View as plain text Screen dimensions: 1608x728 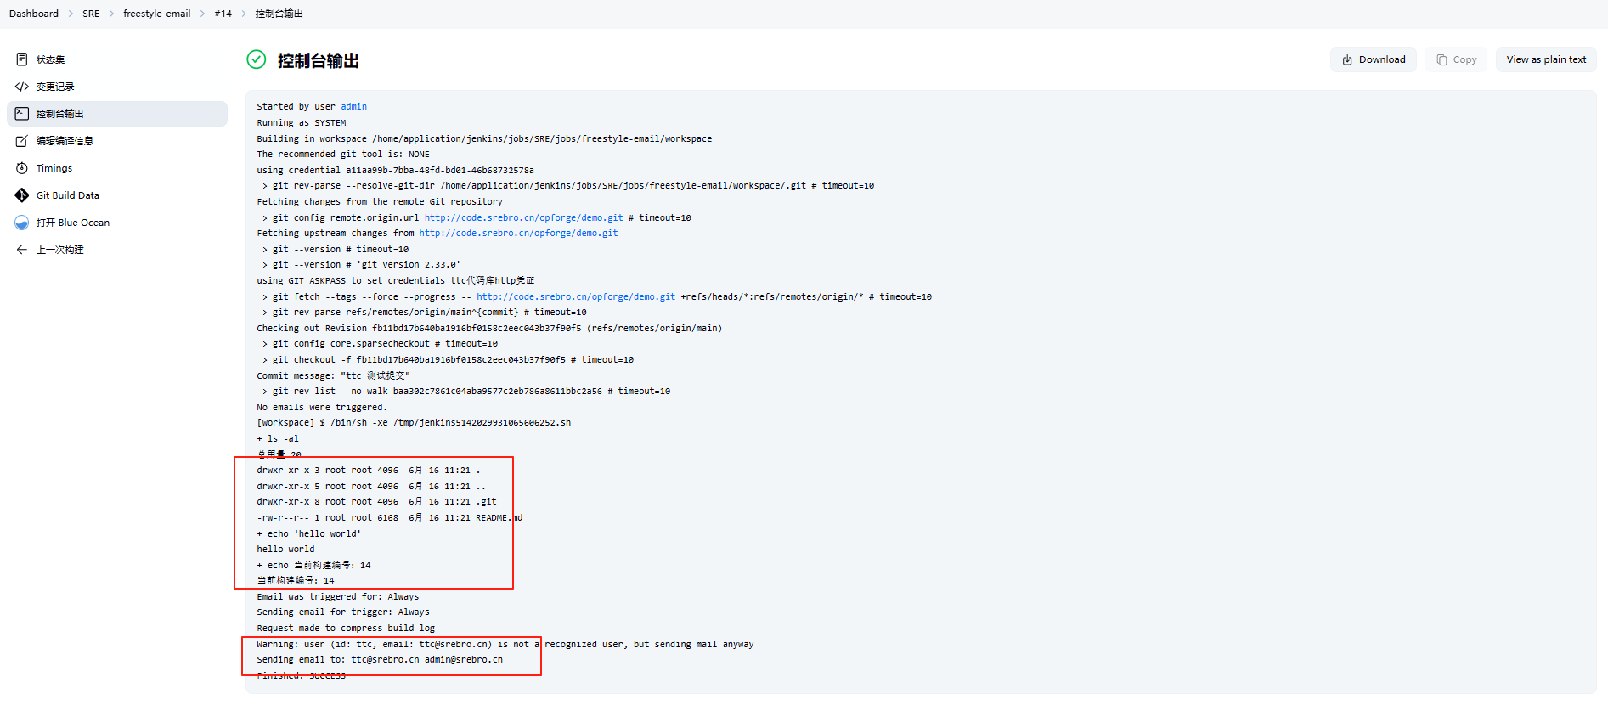click(1545, 59)
